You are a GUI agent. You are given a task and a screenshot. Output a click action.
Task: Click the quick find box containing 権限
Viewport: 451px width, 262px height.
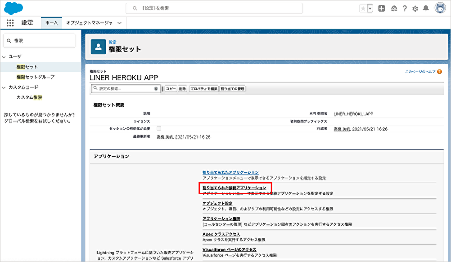click(x=40, y=41)
